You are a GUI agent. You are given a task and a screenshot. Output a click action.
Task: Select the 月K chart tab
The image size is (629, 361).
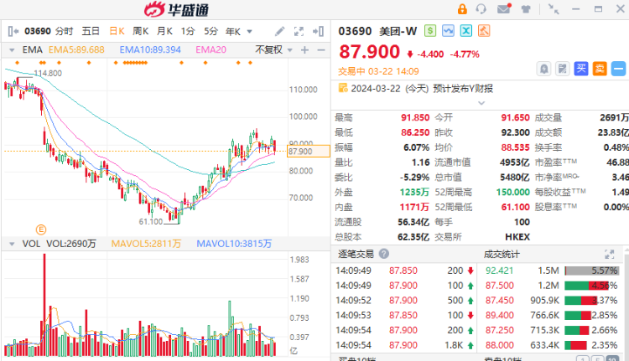point(164,31)
